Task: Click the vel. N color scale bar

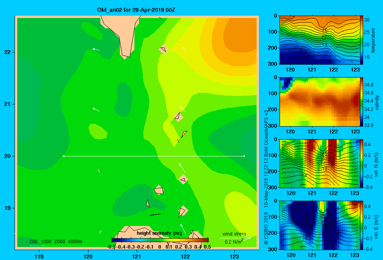Action: tap(362, 163)
